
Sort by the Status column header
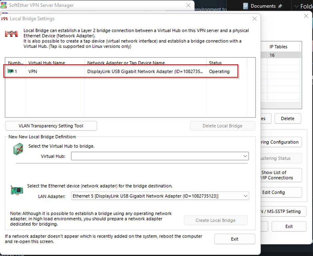227,63
